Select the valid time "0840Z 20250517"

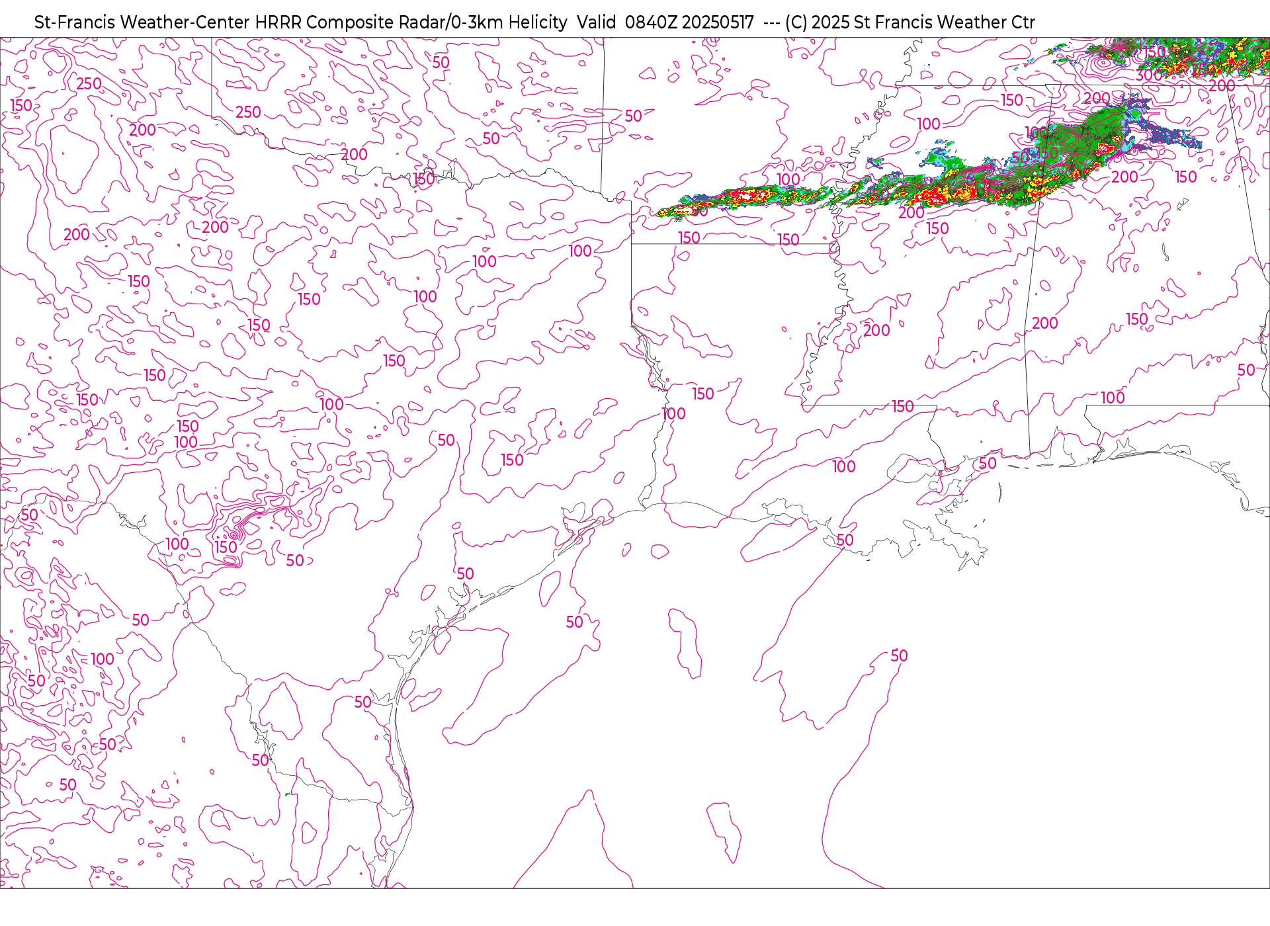(x=689, y=22)
